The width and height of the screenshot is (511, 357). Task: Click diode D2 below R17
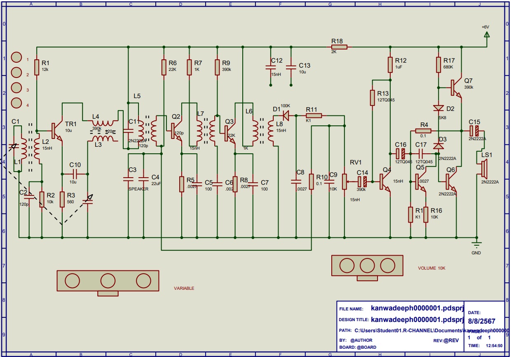tap(438, 108)
